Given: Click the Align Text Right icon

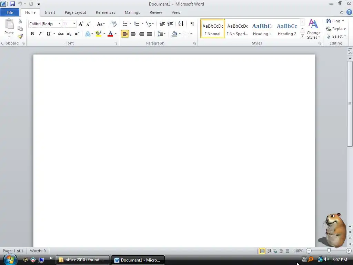Looking at the screenshot, I should click(141, 34).
